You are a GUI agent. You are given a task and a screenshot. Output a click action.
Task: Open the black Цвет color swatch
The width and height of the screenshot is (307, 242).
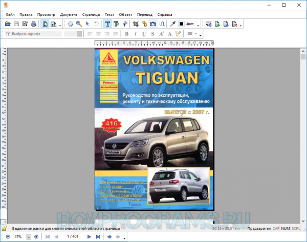pyautogui.click(x=182, y=24)
